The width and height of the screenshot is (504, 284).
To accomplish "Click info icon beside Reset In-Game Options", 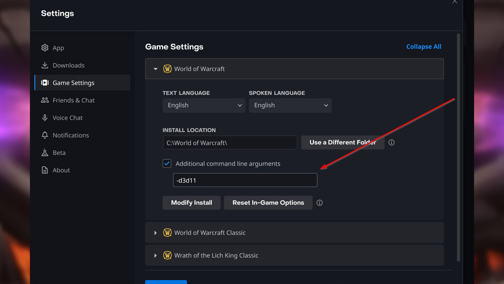I will coord(320,203).
